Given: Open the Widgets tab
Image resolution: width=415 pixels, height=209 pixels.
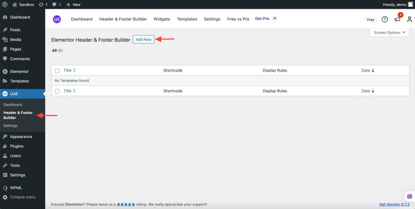Looking at the screenshot, I should [x=162, y=19].
